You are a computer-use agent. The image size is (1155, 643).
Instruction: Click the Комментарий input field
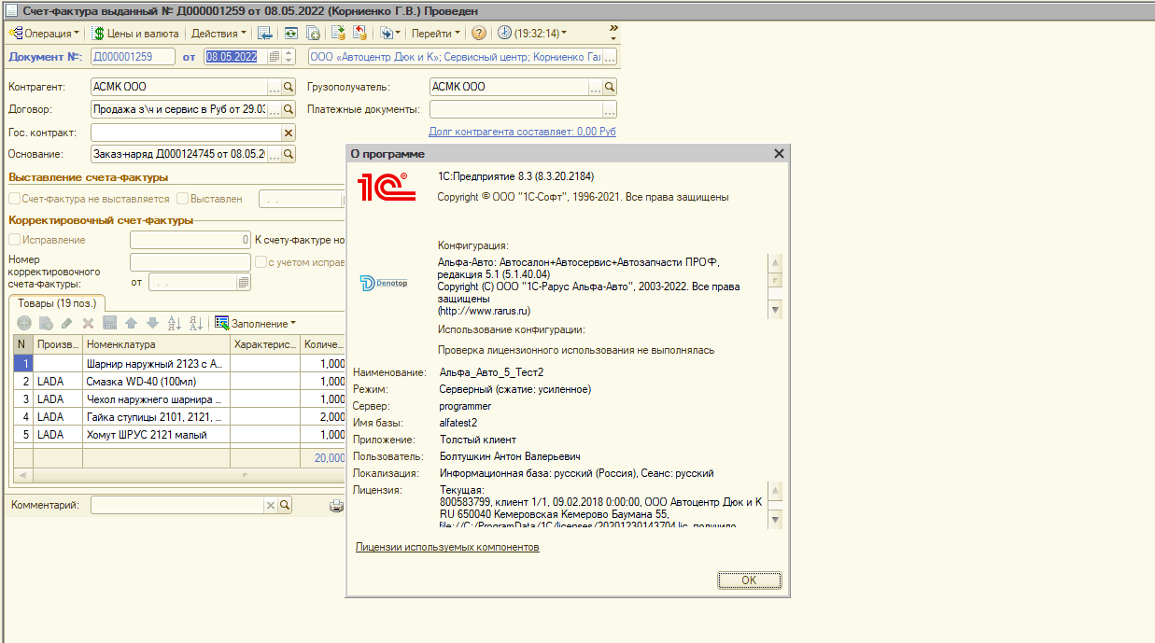[177, 505]
